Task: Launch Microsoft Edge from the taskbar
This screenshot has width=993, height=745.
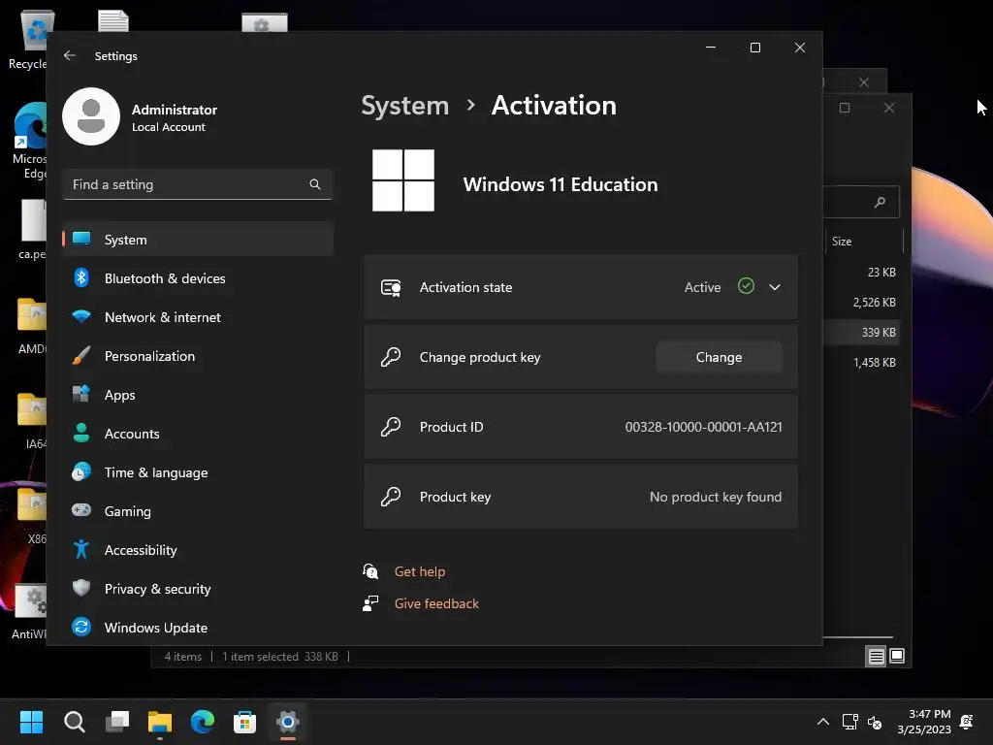Action: (203, 722)
